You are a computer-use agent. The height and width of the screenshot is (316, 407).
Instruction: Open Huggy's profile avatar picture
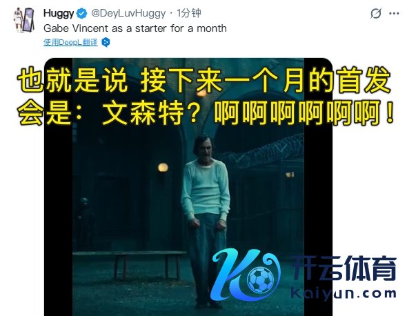[23, 20]
